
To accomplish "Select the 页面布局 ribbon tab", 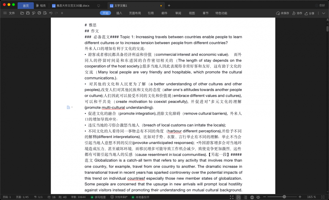I will click(x=135, y=13).
